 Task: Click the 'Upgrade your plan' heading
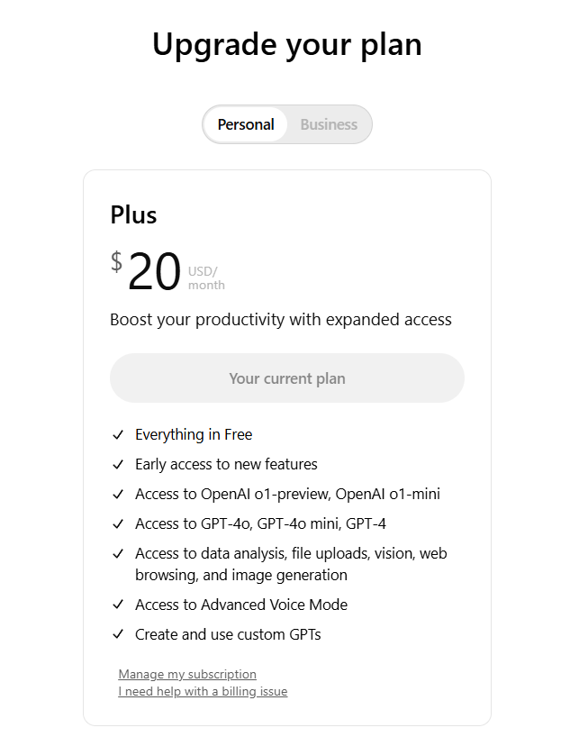[x=286, y=44]
